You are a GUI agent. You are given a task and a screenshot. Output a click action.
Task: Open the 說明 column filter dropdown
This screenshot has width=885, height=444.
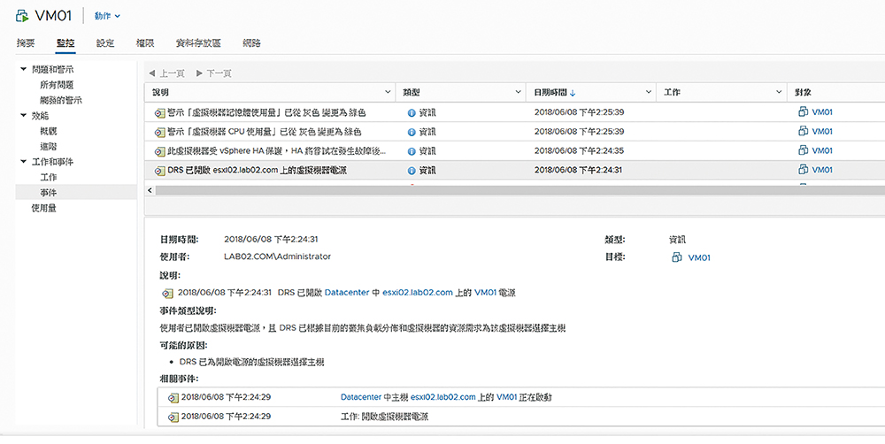point(388,92)
